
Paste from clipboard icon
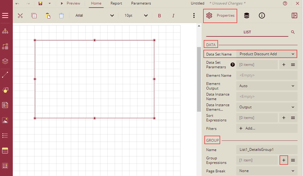click(48, 15)
